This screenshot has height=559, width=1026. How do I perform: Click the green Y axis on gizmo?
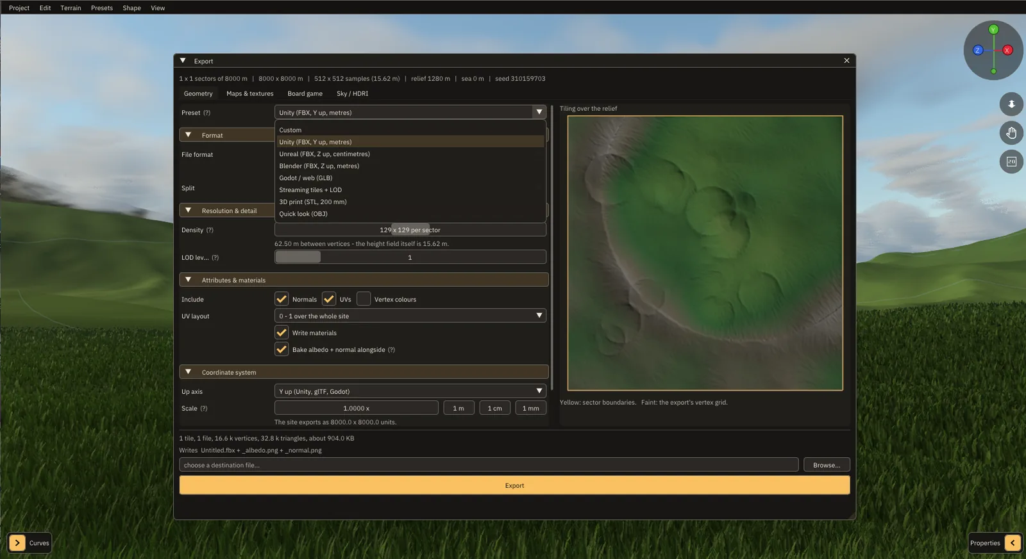[993, 29]
